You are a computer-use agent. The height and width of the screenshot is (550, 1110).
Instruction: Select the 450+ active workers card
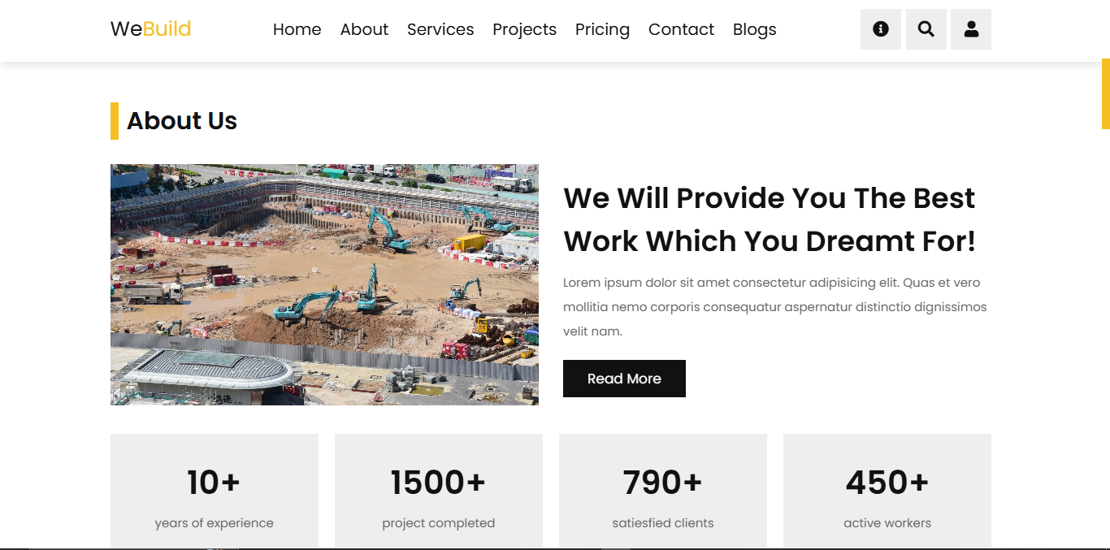pyautogui.click(x=887, y=492)
